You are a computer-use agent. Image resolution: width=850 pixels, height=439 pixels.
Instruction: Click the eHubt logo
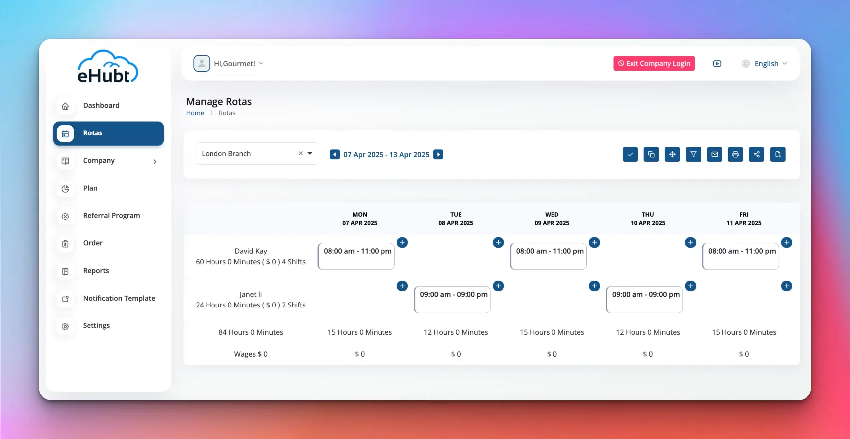click(x=108, y=66)
